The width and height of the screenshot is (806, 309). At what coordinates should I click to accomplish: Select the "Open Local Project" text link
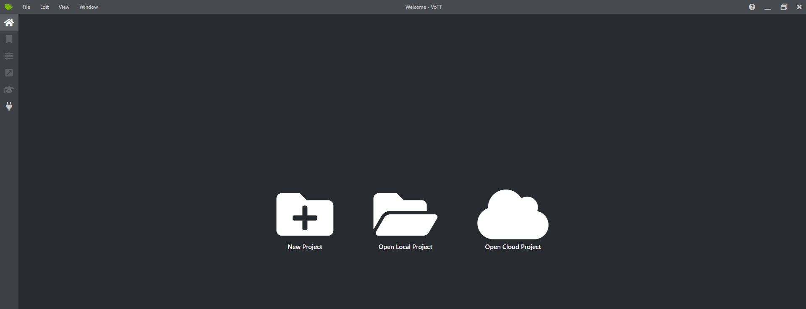(x=405, y=247)
